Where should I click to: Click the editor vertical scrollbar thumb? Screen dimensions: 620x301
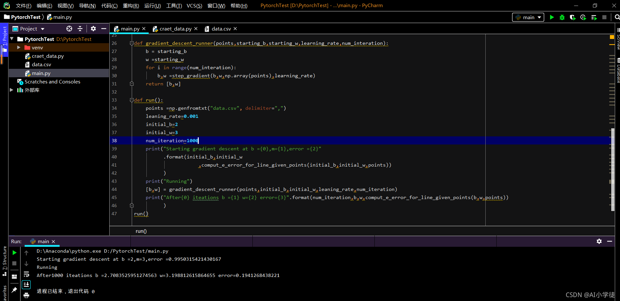[x=613, y=169]
